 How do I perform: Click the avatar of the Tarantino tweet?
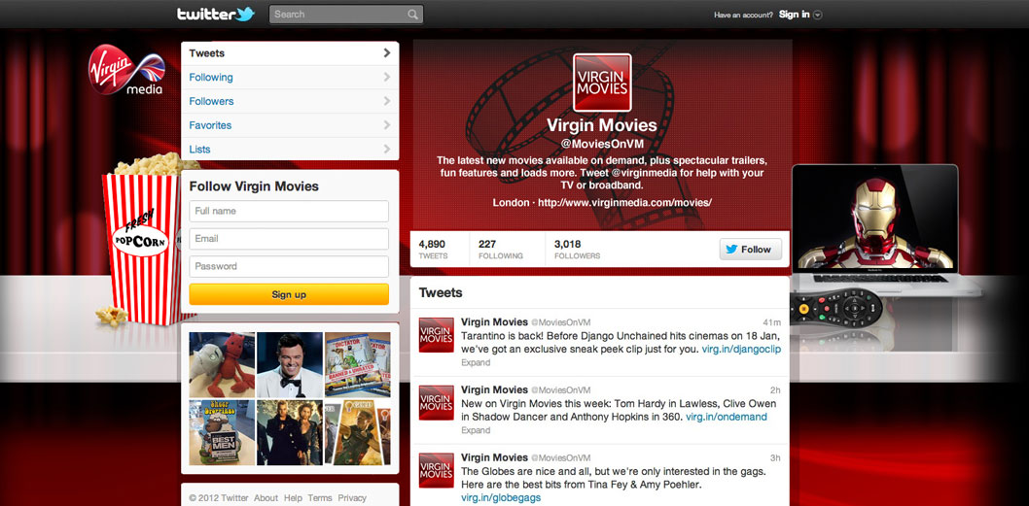coord(437,335)
